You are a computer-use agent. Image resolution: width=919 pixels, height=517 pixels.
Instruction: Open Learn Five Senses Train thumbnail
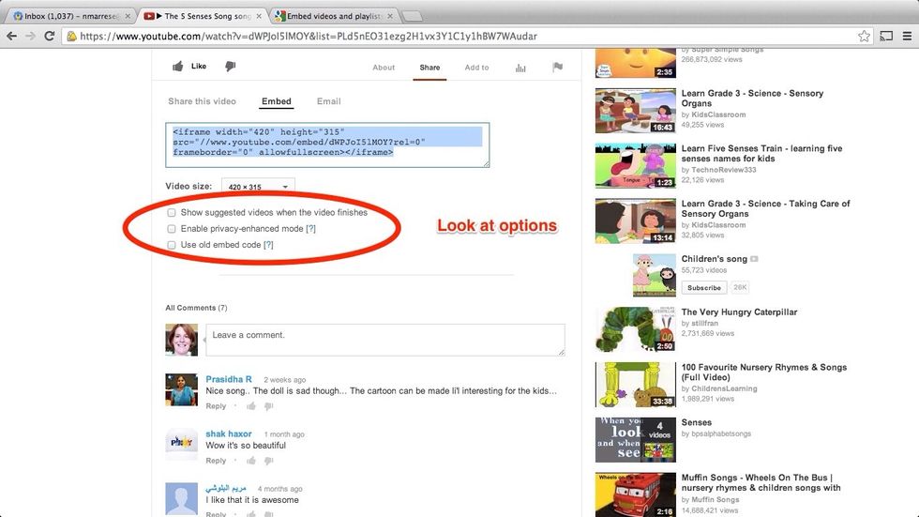point(636,166)
